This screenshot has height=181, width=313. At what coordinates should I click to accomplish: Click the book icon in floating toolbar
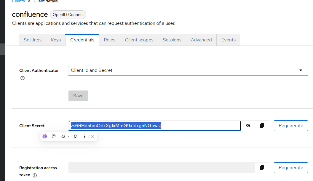tap(54, 136)
